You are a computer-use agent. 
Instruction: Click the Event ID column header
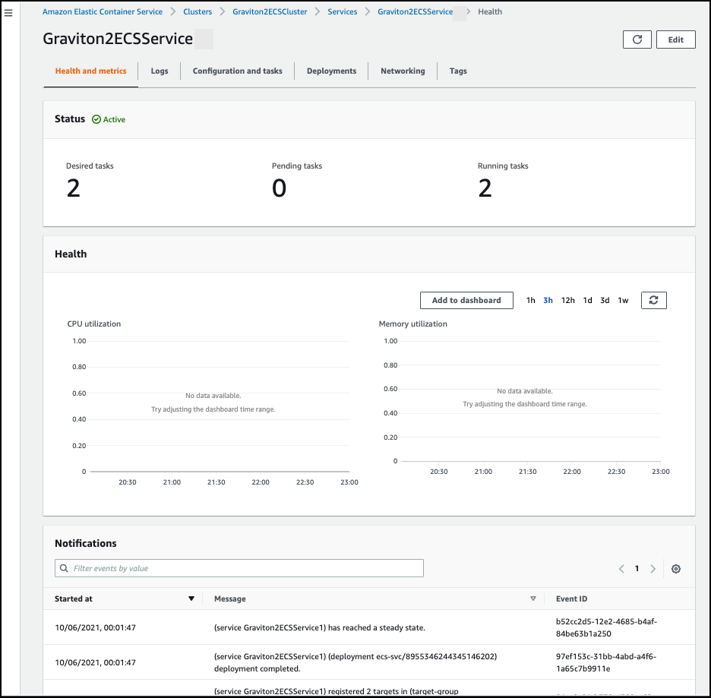[x=571, y=599]
